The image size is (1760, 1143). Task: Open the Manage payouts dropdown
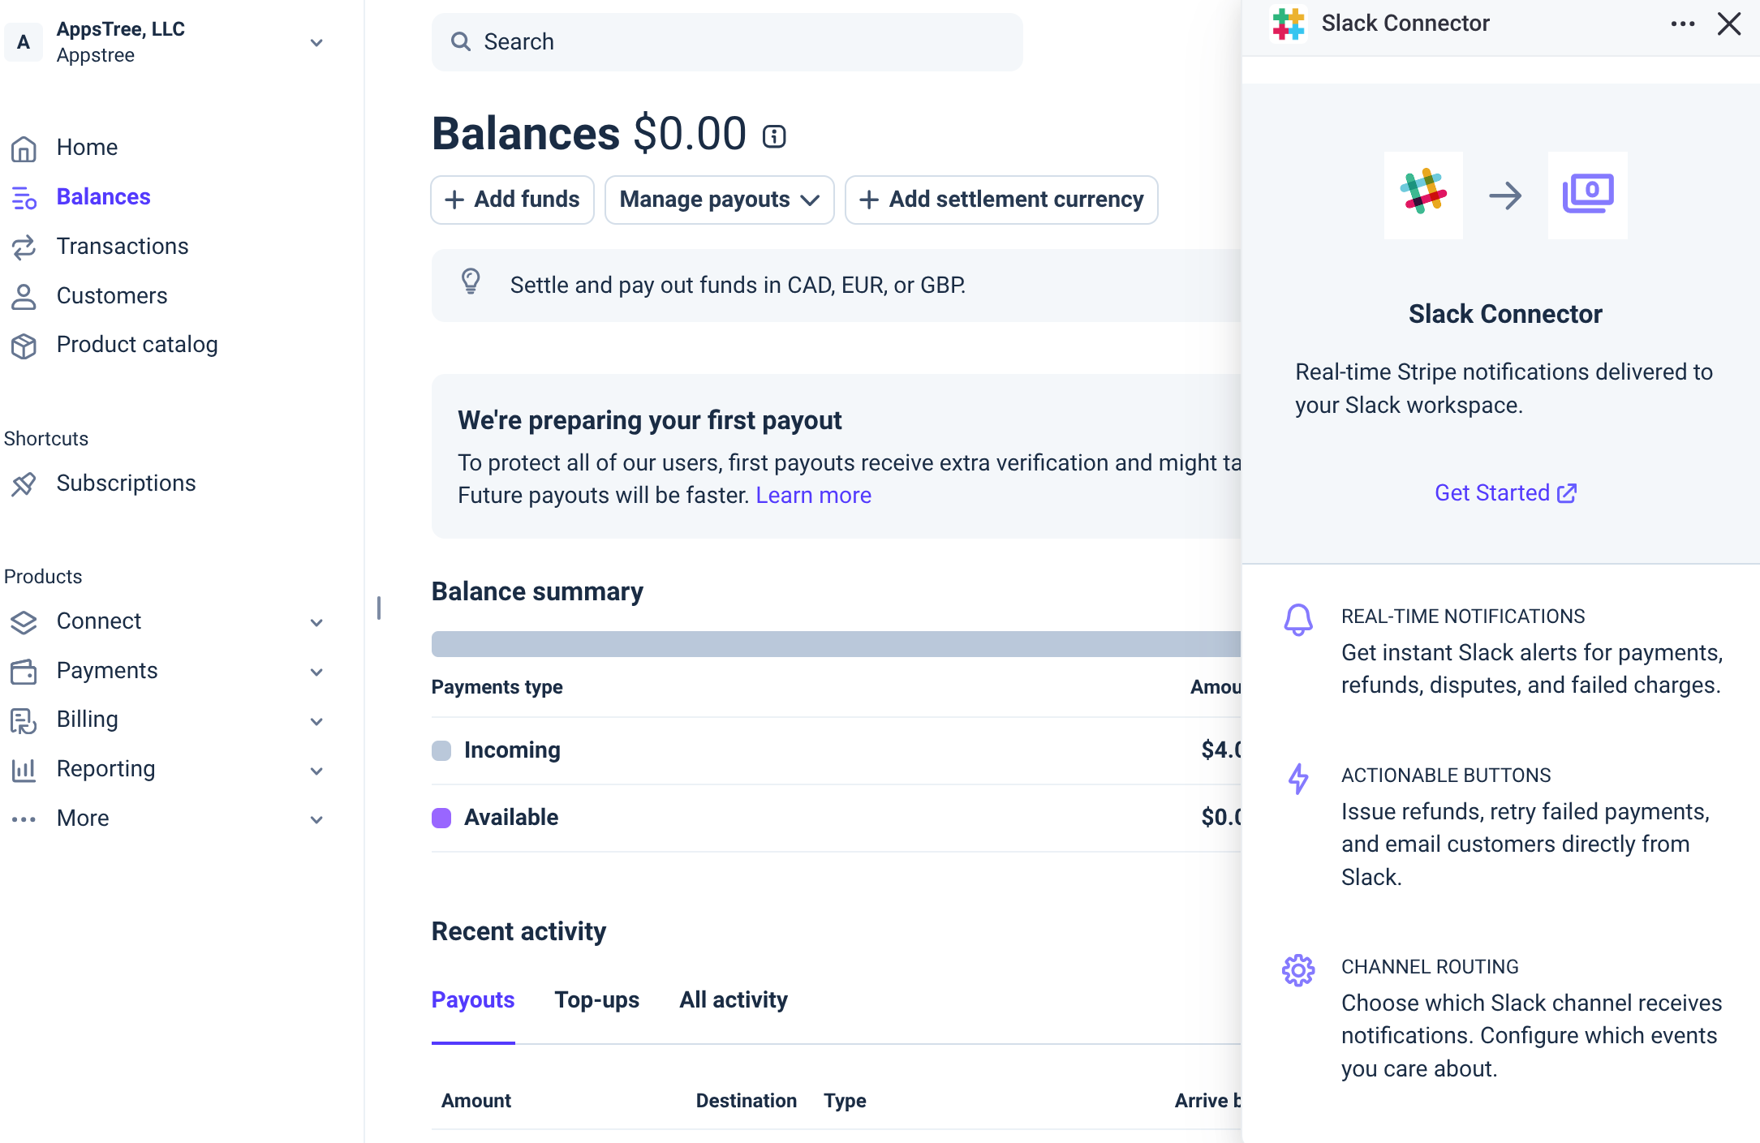(x=719, y=200)
